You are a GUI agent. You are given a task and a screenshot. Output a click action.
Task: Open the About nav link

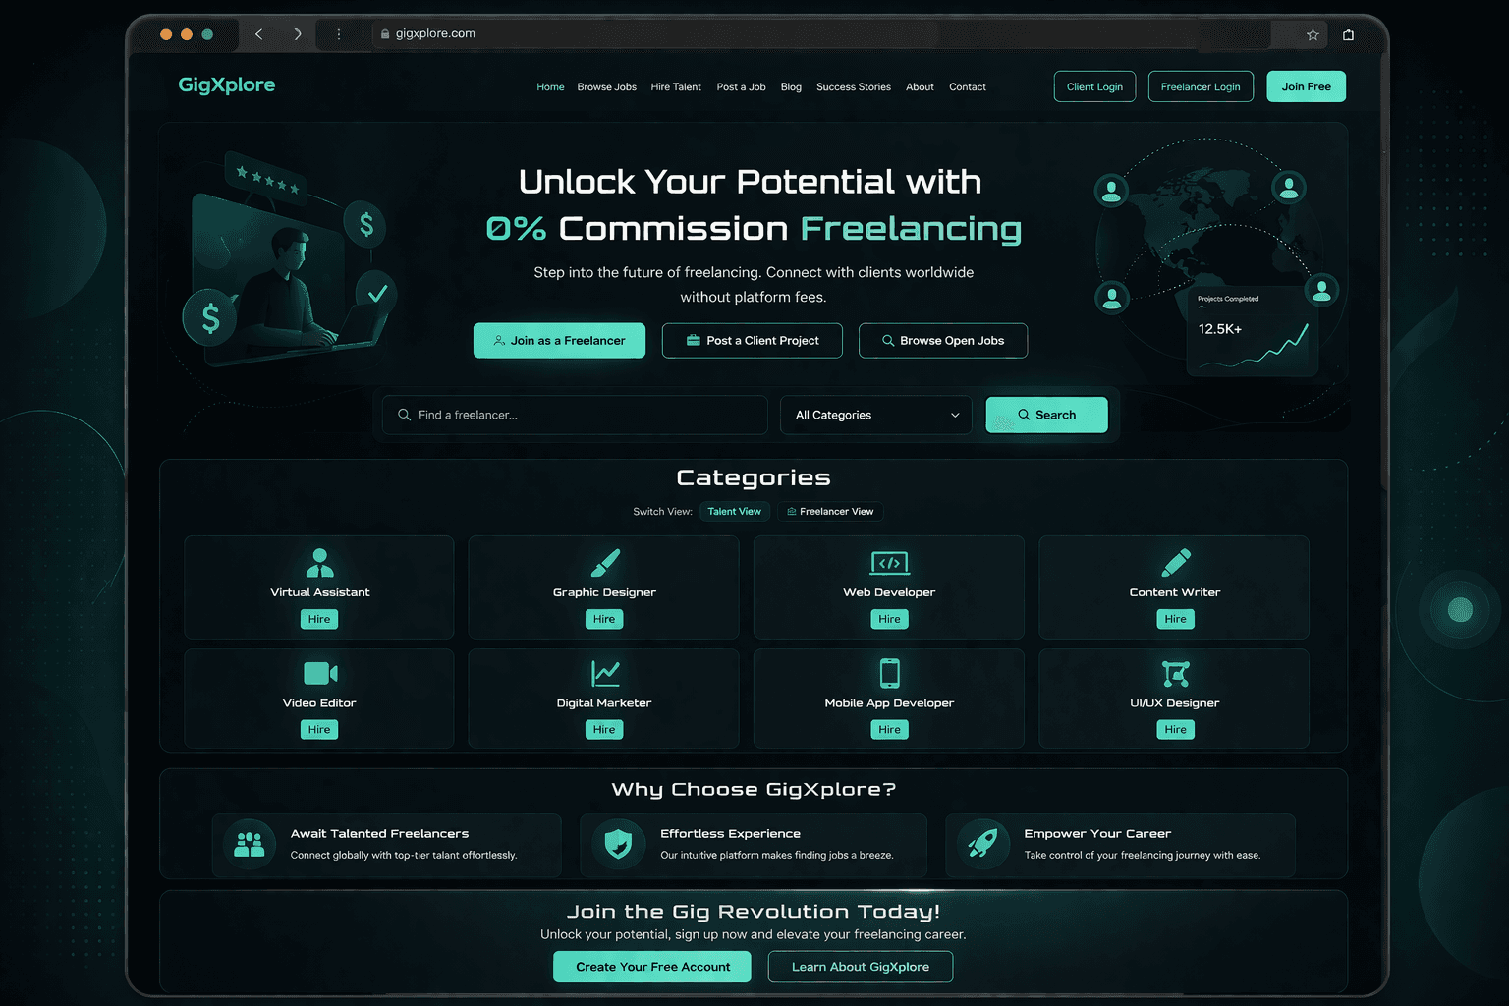[920, 87]
